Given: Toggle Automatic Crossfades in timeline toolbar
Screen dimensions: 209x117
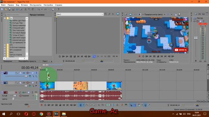Looking at the screenshot, I should 135,105.
